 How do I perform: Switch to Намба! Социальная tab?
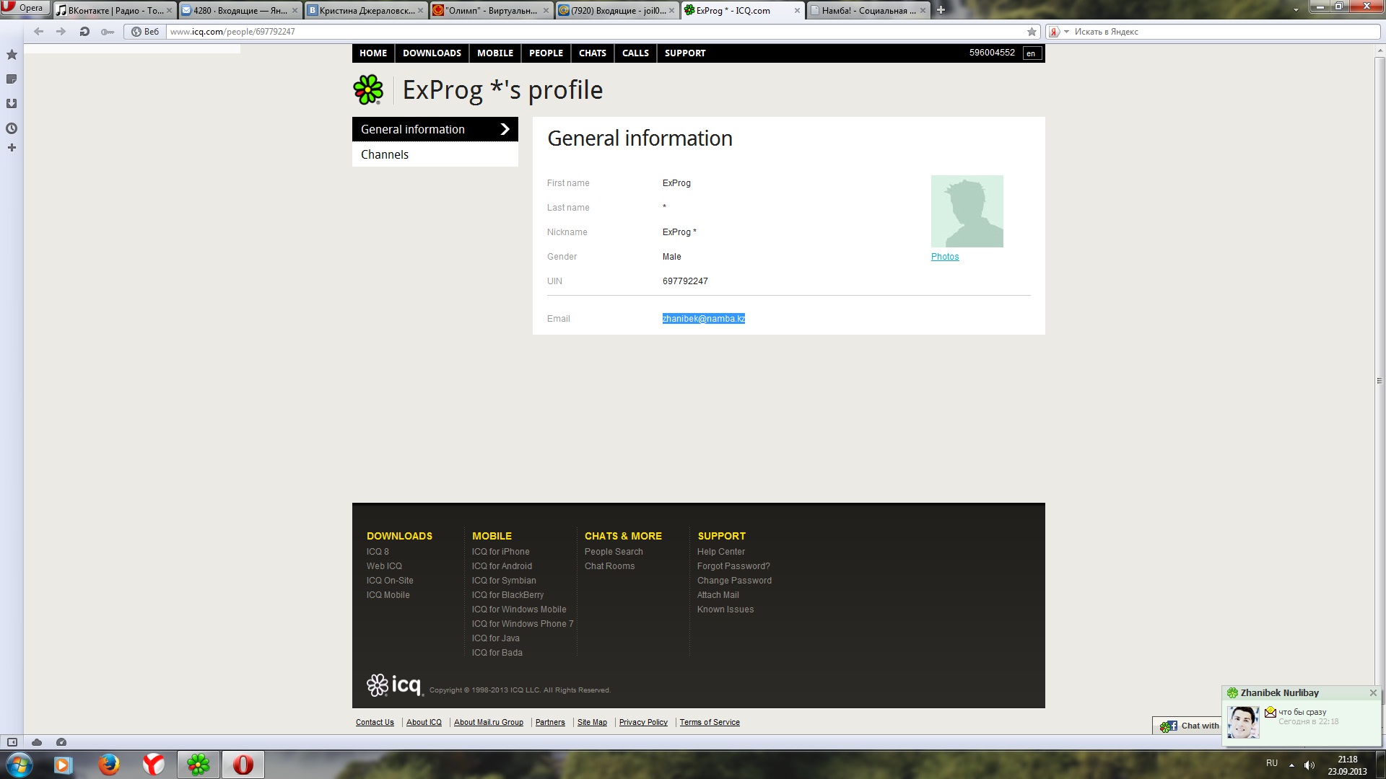[x=868, y=10]
